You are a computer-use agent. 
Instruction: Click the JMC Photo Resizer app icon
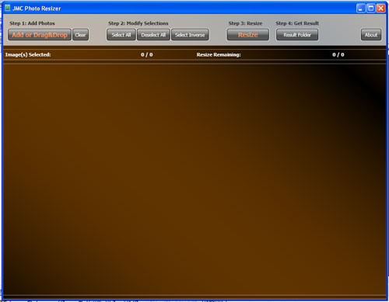[x=8, y=8]
